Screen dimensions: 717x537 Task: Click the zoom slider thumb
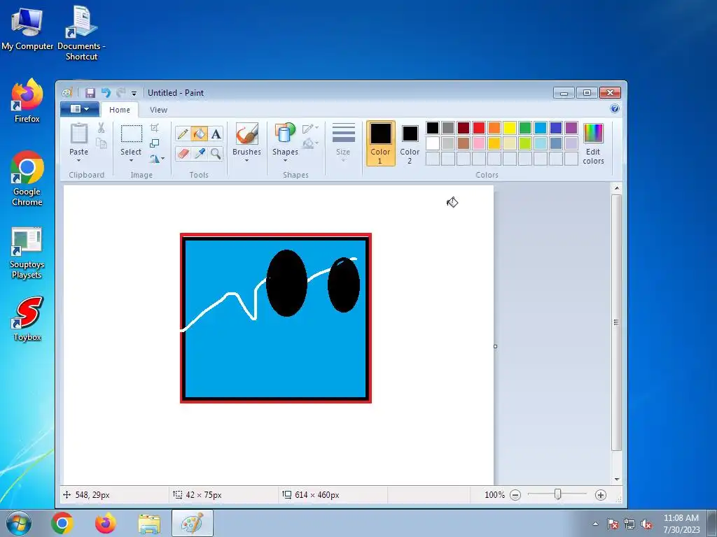pos(558,494)
